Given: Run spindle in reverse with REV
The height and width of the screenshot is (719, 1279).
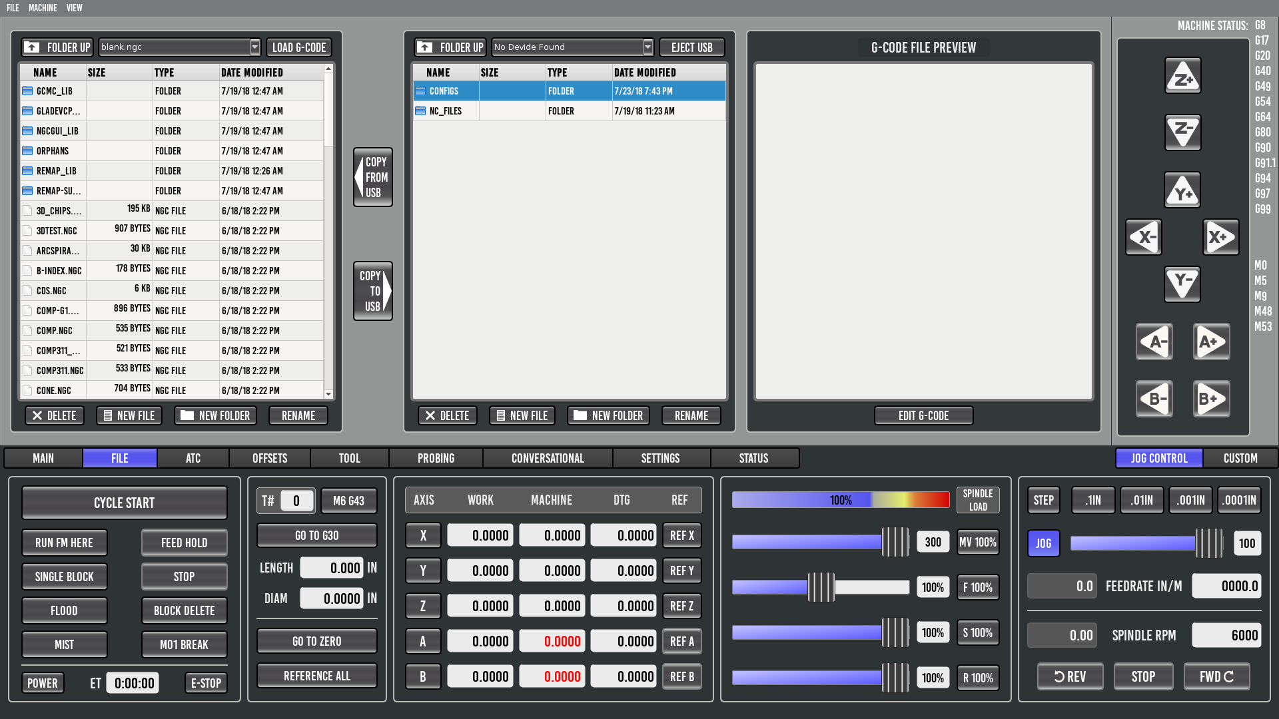Looking at the screenshot, I should point(1070,676).
